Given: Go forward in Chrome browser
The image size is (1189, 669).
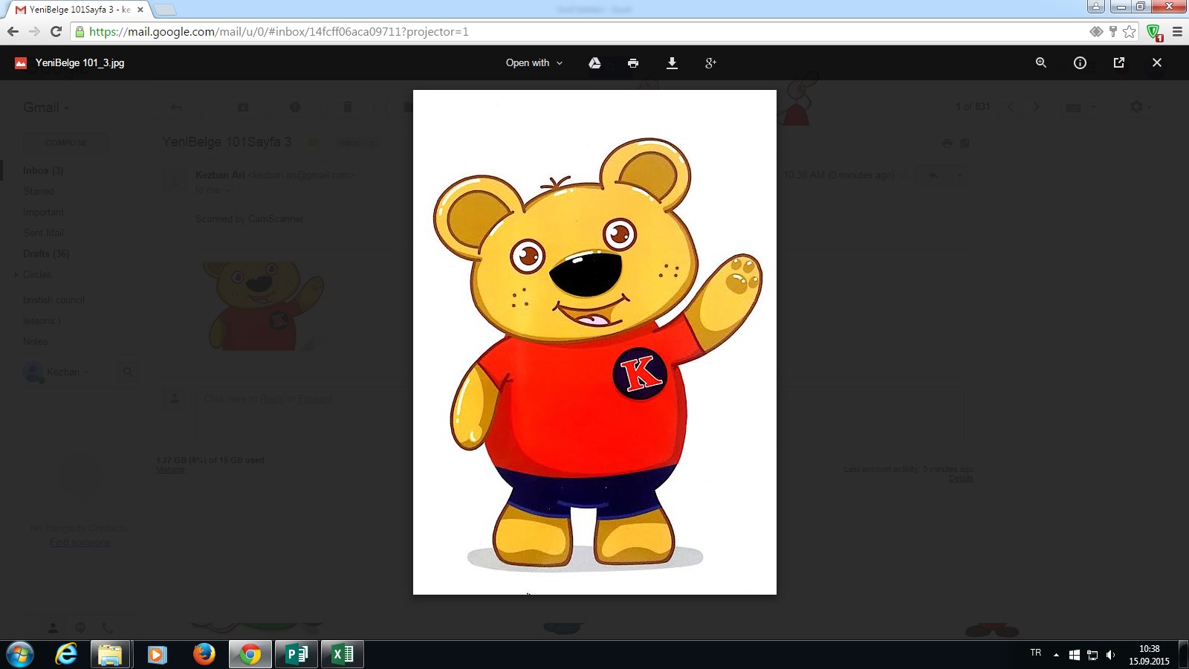Looking at the screenshot, I should (34, 31).
